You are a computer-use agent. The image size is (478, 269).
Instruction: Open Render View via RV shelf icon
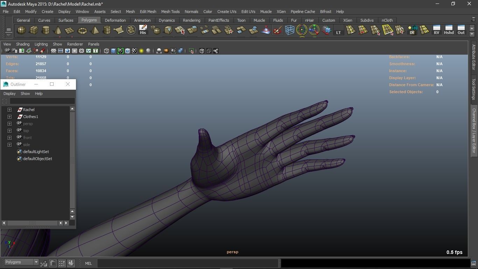(x=436, y=30)
